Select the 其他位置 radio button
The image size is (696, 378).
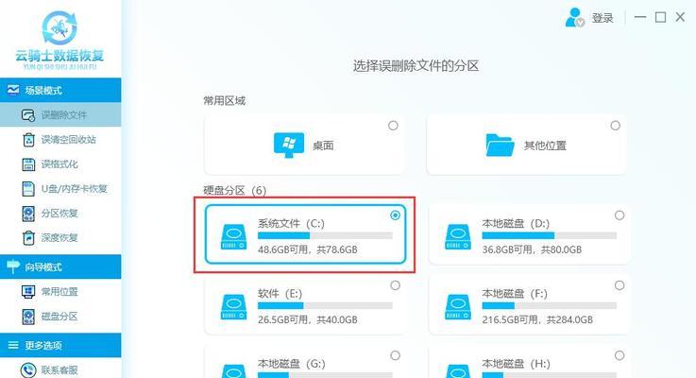[x=615, y=126]
